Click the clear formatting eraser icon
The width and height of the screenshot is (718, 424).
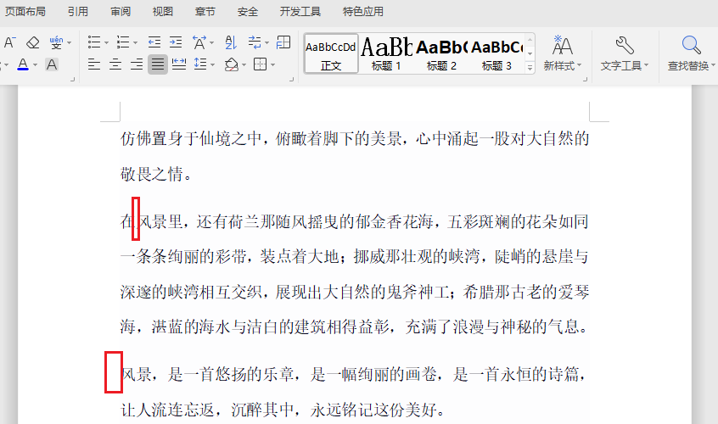tap(33, 42)
